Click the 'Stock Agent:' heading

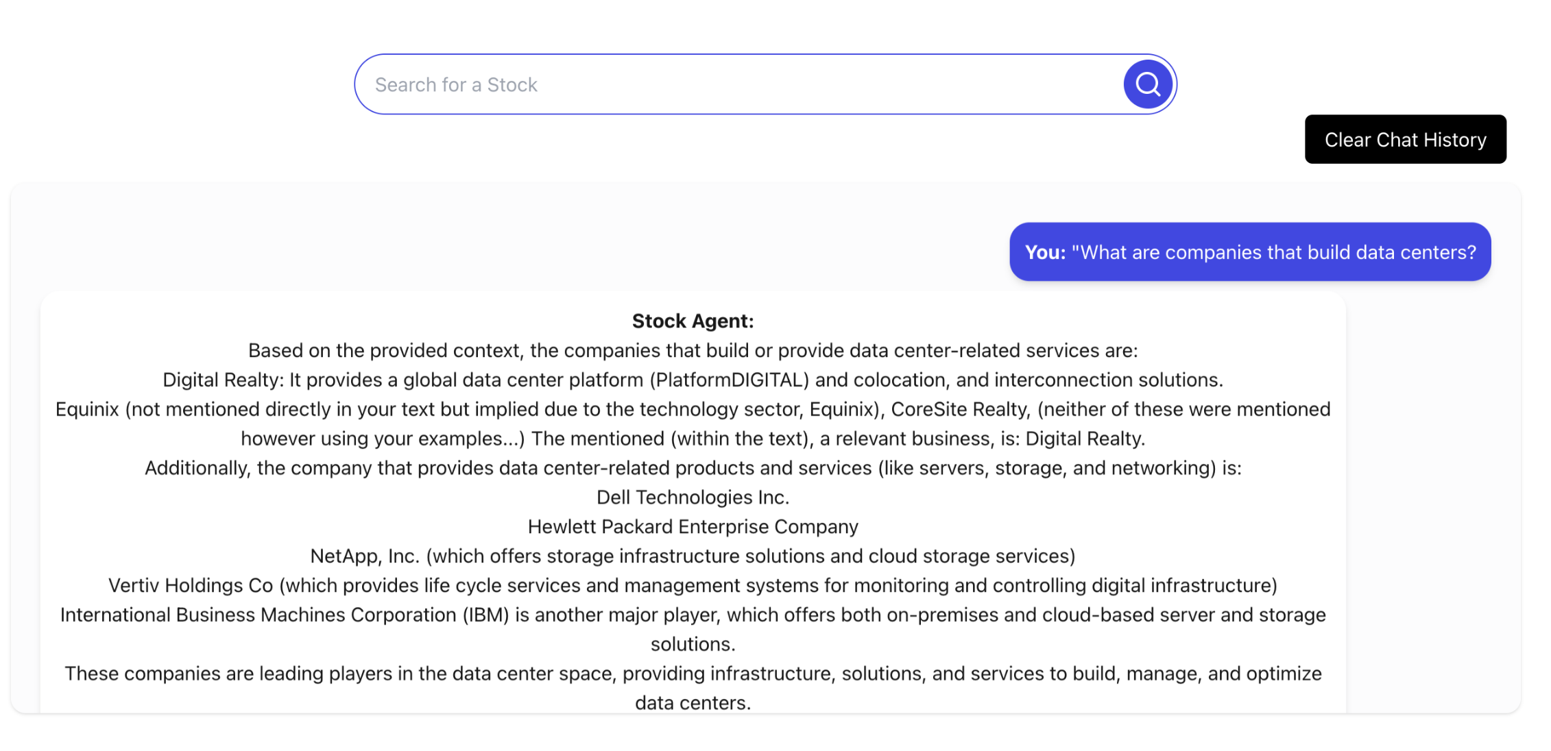click(x=693, y=321)
